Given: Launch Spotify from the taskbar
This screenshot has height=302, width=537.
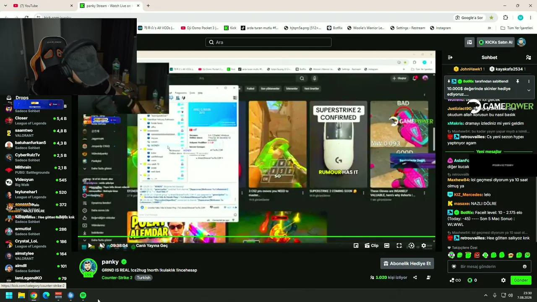Looking at the screenshot, I should tap(83, 295).
